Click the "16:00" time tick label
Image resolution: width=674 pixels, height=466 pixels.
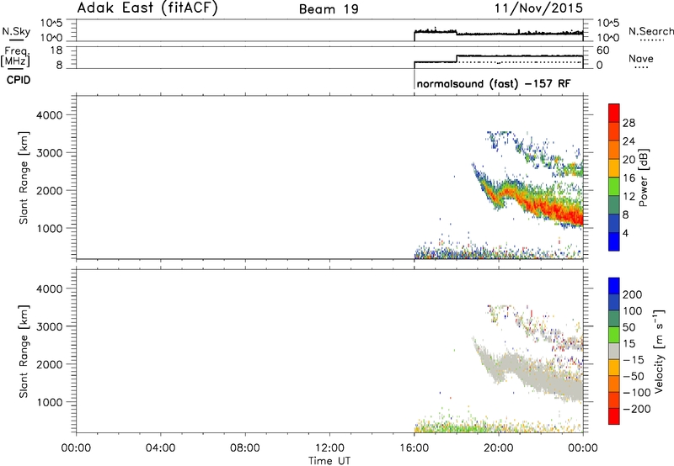(x=414, y=448)
